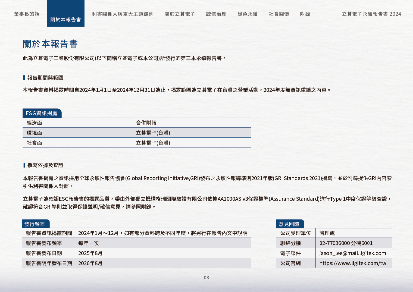Click the 撰寫依據及查證 section heading
This screenshot has height=292, width=413.
coord(45,165)
